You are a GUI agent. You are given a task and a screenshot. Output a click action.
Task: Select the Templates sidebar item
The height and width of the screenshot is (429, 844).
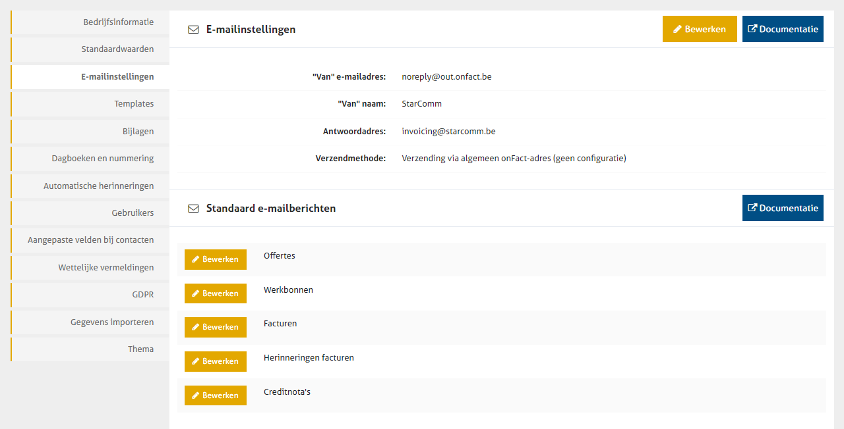click(134, 104)
